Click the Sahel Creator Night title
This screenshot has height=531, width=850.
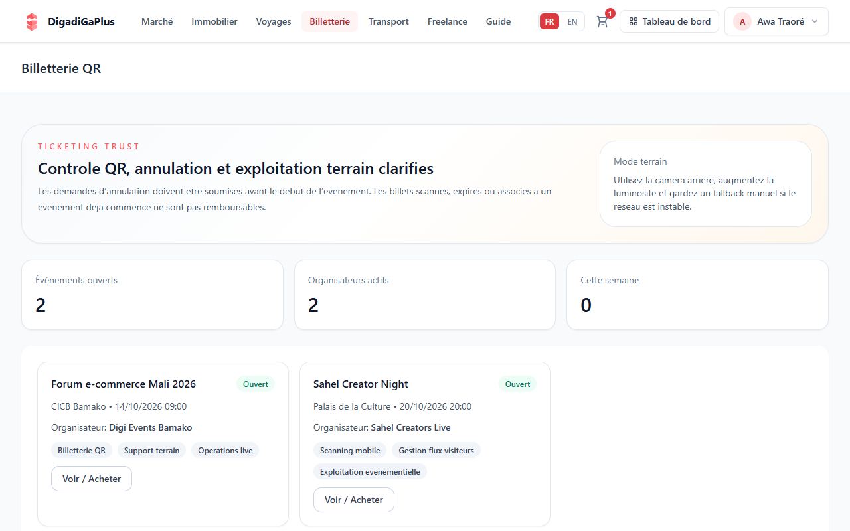(361, 384)
